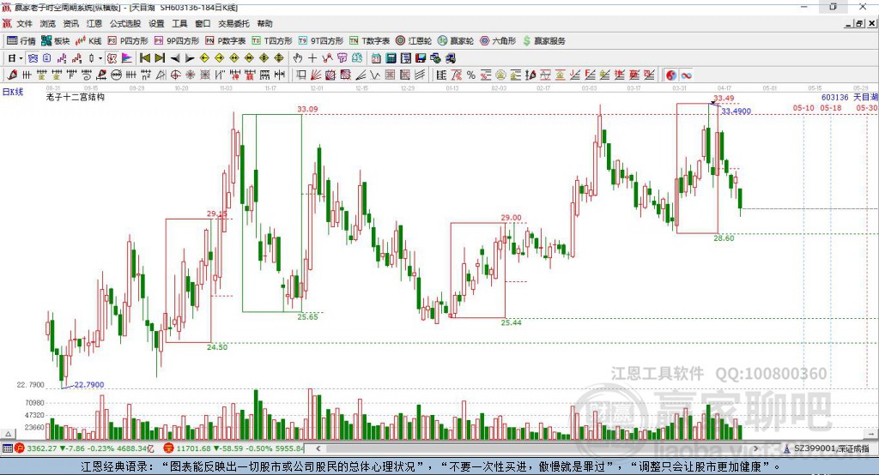This screenshot has width=879, height=475.
Task: Open the 六角形 hexagon chart
Action: pyautogui.click(x=498, y=41)
